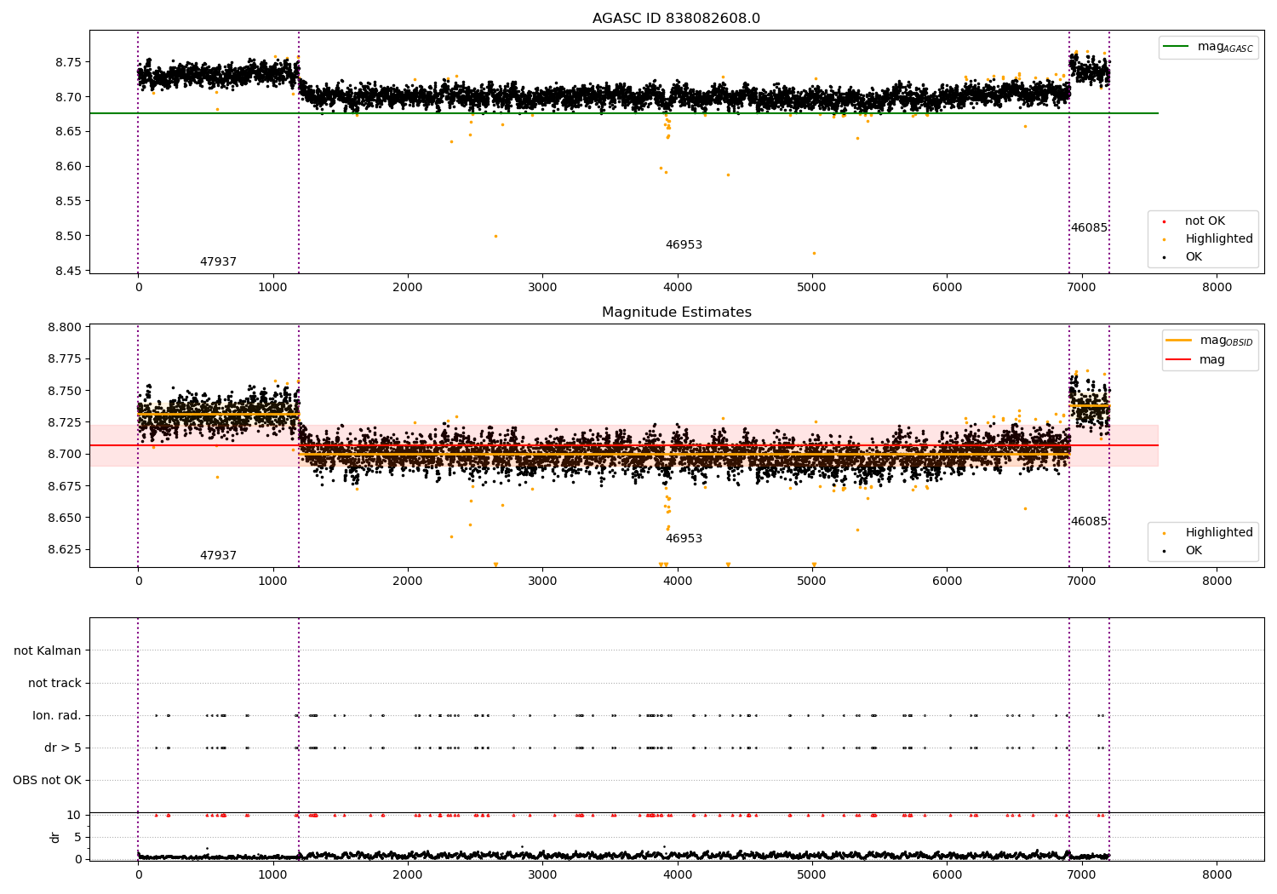Viewport: 1277px width, 894px height.
Task: Click the green mag AGASC legend line
Action: (1177, 47)
